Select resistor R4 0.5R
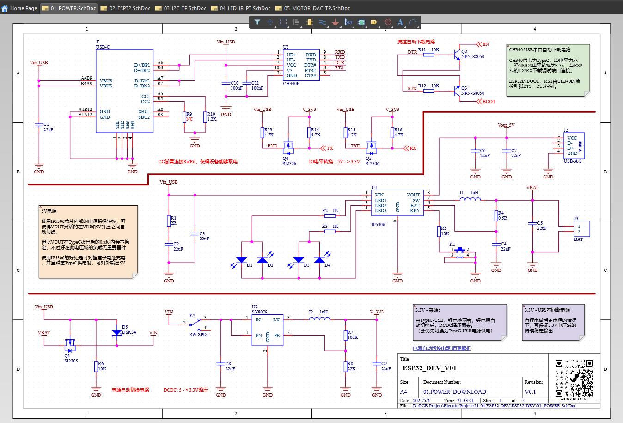The width and height of the screenshot is (623, 423). [x=496, y=216]
